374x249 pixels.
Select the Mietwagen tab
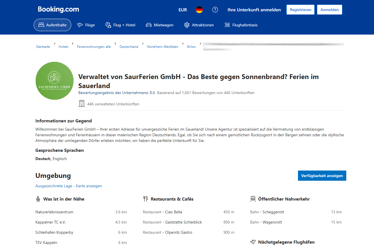(159, 25)
